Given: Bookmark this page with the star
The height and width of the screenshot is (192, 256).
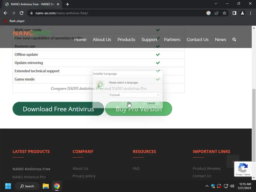Looking at the screenshot, I should click(224, 13).
